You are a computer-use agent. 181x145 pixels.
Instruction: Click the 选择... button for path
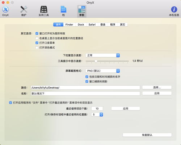pos(157,87)
